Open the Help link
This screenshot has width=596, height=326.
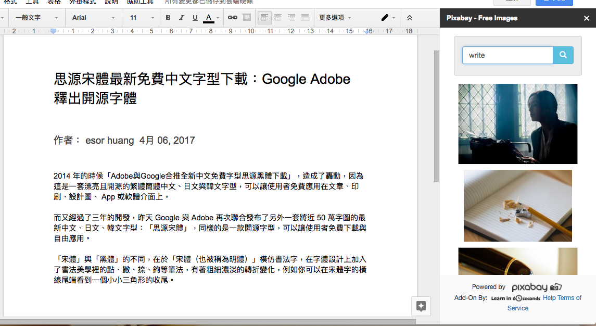549,298
